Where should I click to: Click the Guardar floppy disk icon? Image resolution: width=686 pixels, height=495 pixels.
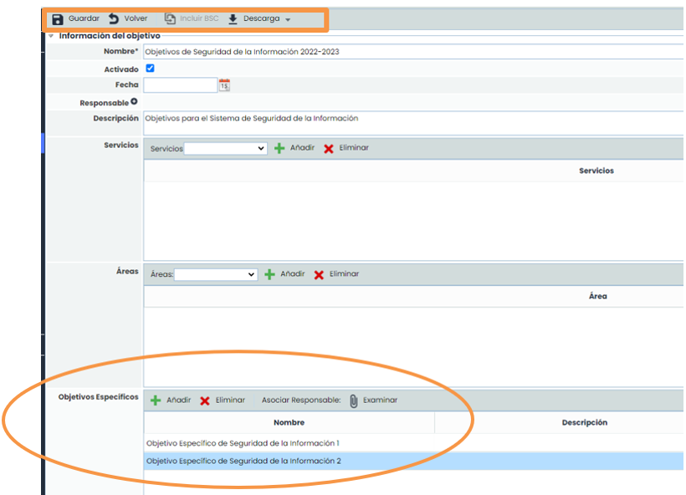coord(58,18)
